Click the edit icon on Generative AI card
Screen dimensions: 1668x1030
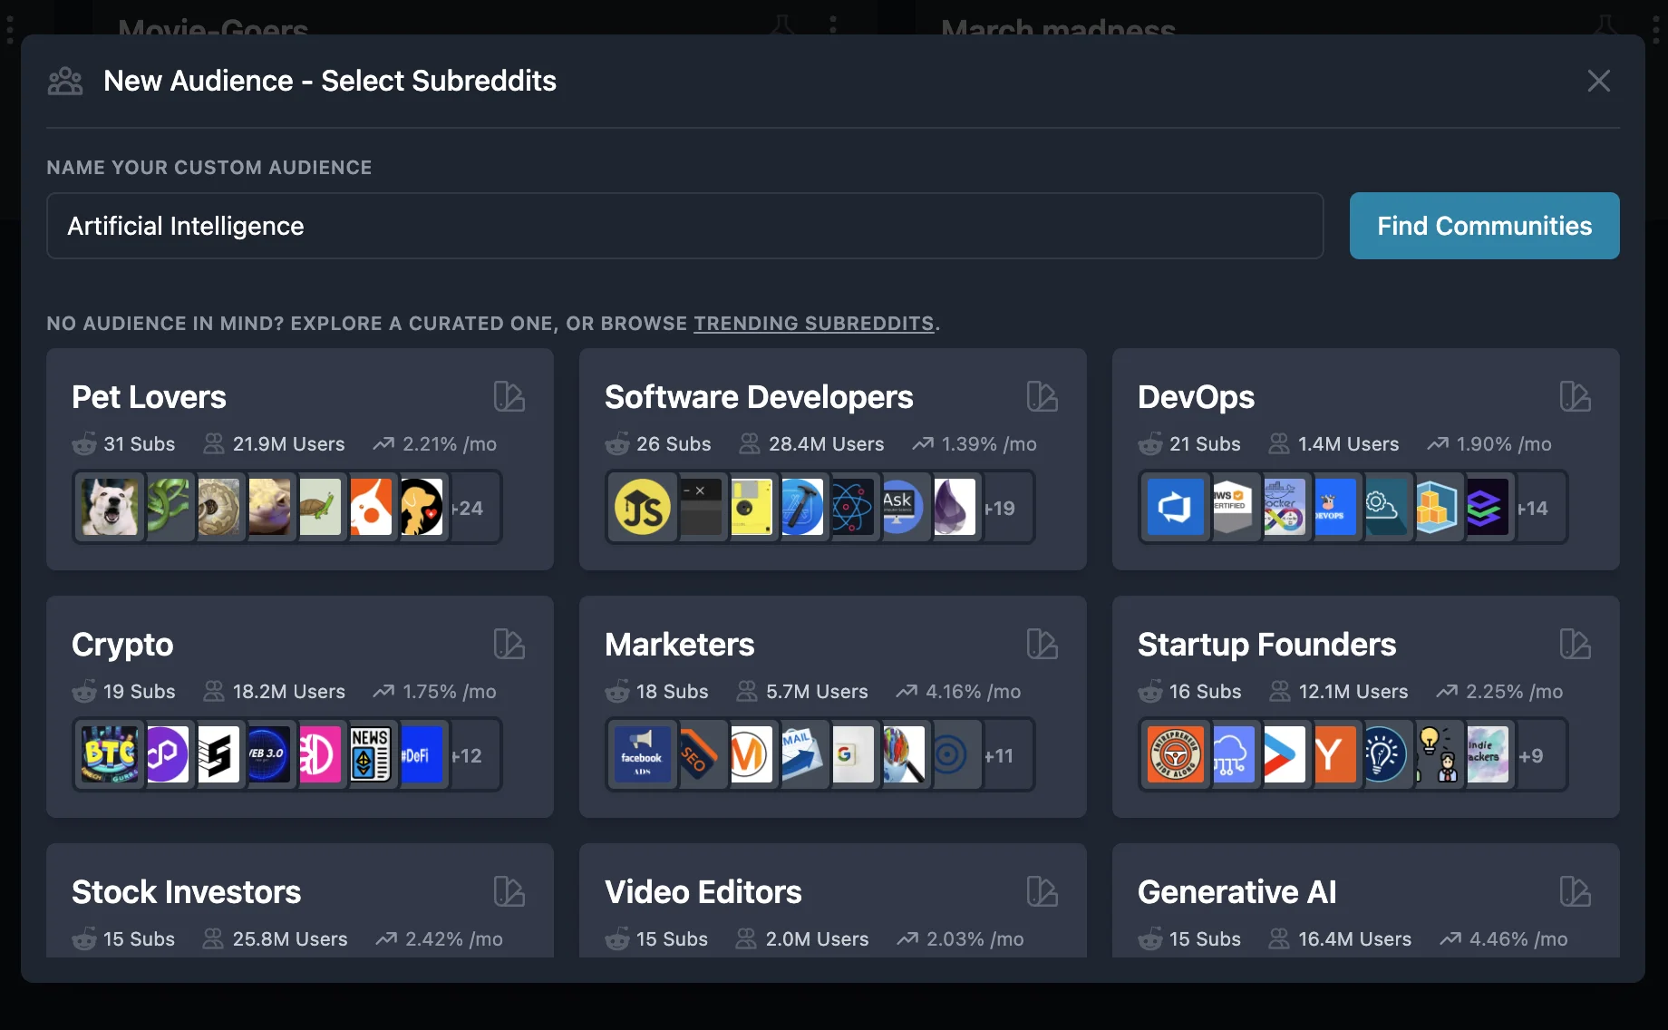tap(1575, 891)
